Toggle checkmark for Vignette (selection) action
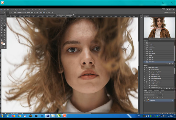This screenshot has height=120, width=176. pyautogui.click(x=145, y=69)
